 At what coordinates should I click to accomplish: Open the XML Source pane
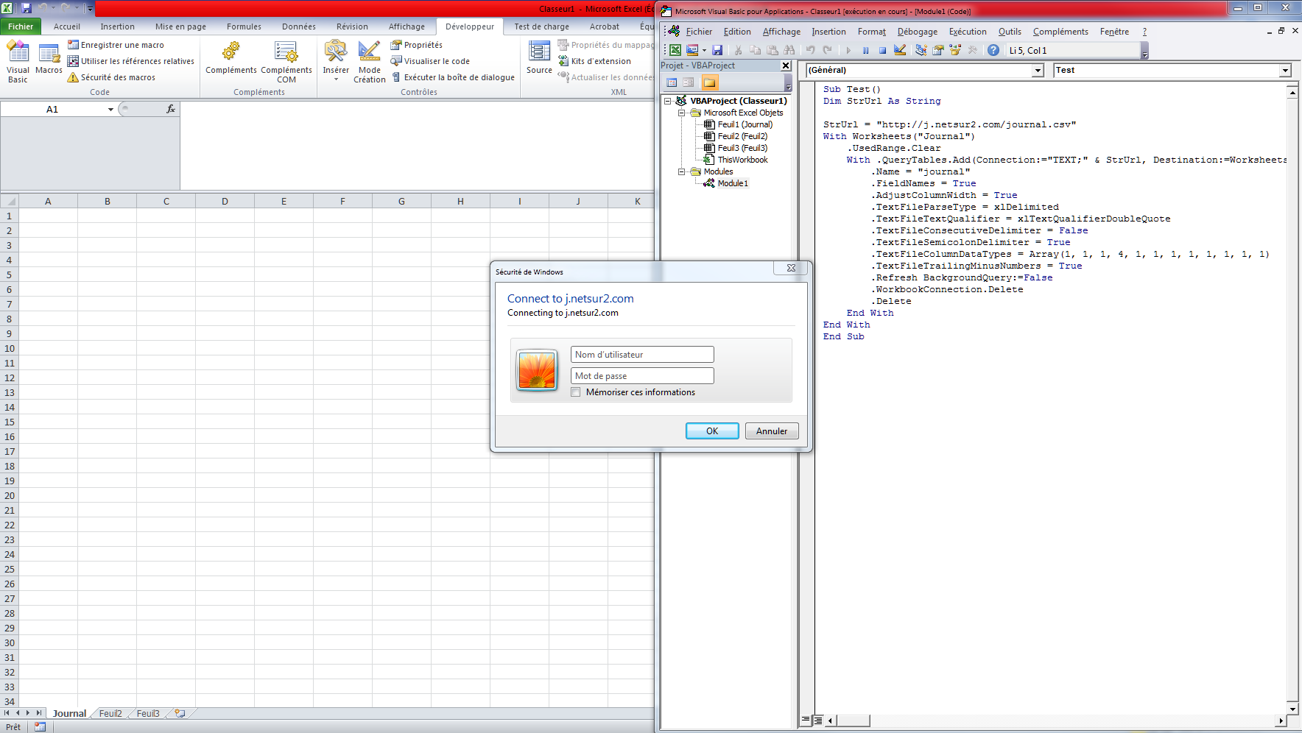pyautogui.click(x=539, y=58)
